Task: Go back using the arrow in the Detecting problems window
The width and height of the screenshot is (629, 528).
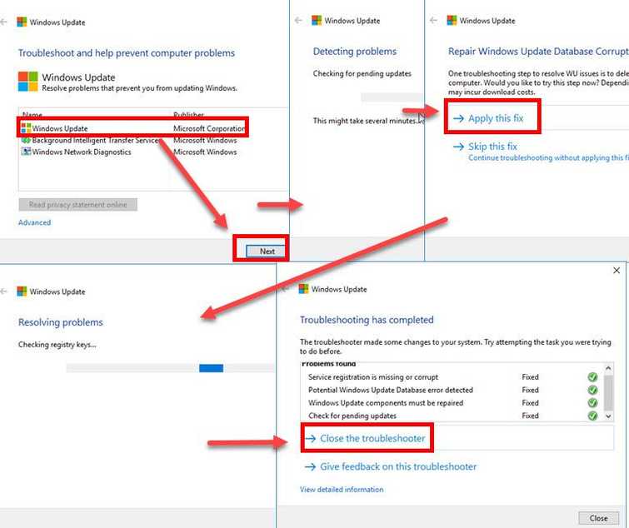Action: 298,21
